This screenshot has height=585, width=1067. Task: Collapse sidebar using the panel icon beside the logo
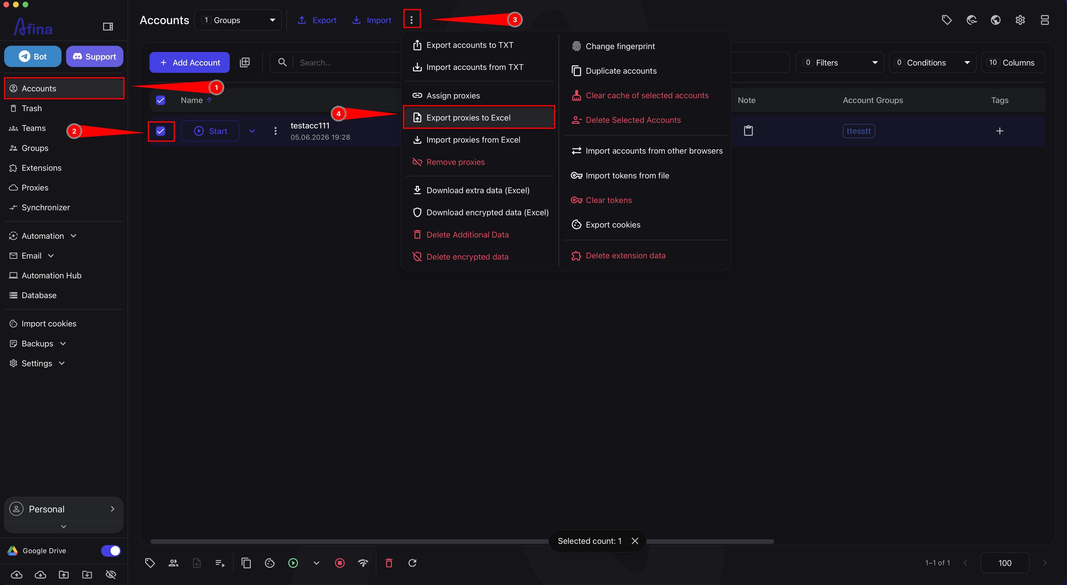108,27
